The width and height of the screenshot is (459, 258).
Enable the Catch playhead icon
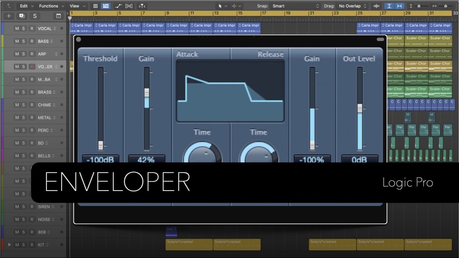pos(142,6)
